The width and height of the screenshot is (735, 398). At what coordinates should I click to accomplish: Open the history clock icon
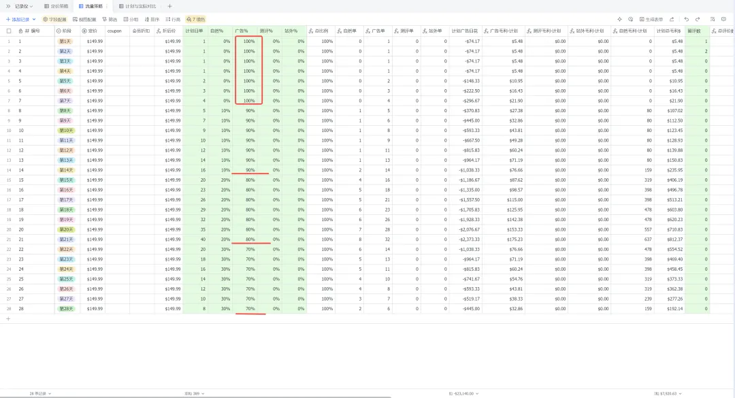click(630, 19)
